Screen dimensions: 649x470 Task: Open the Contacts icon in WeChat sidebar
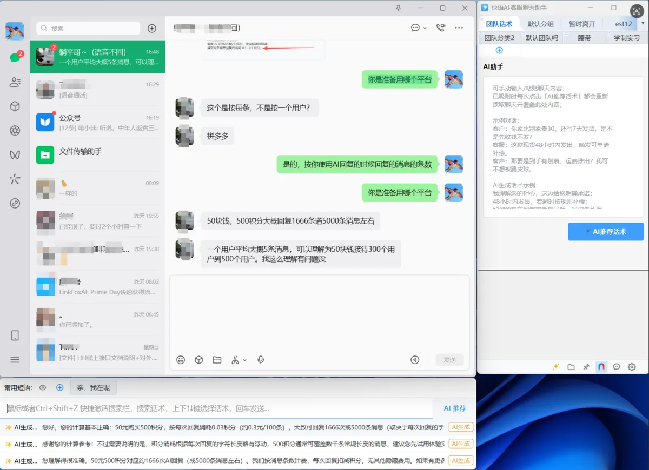[15, 82]
